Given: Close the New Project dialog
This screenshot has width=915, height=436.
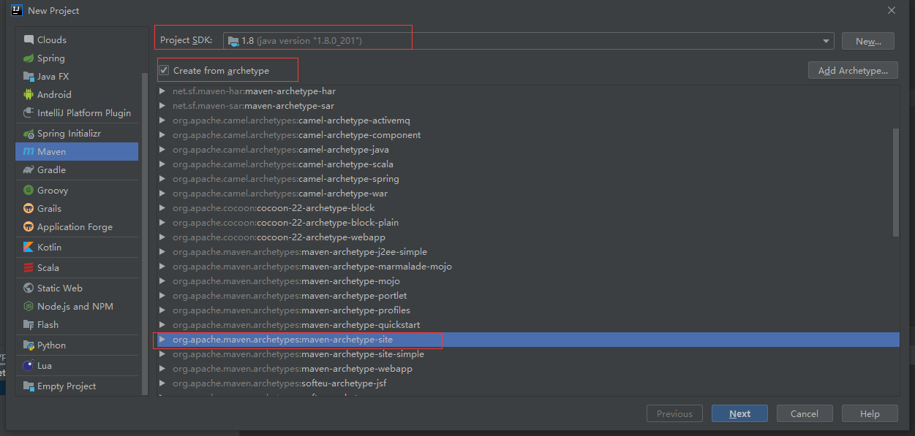Looking at the screenshot, I should 891,10.
